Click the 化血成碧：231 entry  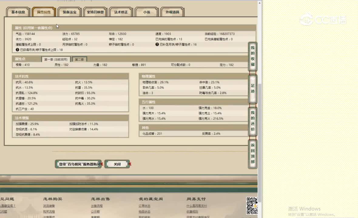coord(152,134)
